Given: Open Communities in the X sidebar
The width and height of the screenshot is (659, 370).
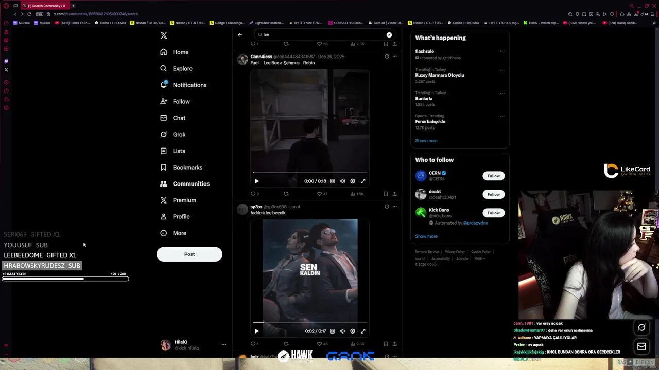Looking at the screenshot, I should 184,184.
